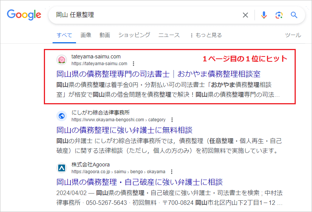The image size is (312, 212).
Task: Open options menu for tateyama-saimu.com result
Action: 133,64
